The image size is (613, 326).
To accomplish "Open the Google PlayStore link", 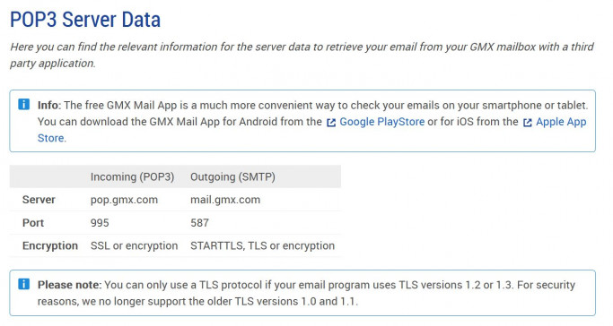I will coord(381,122).
